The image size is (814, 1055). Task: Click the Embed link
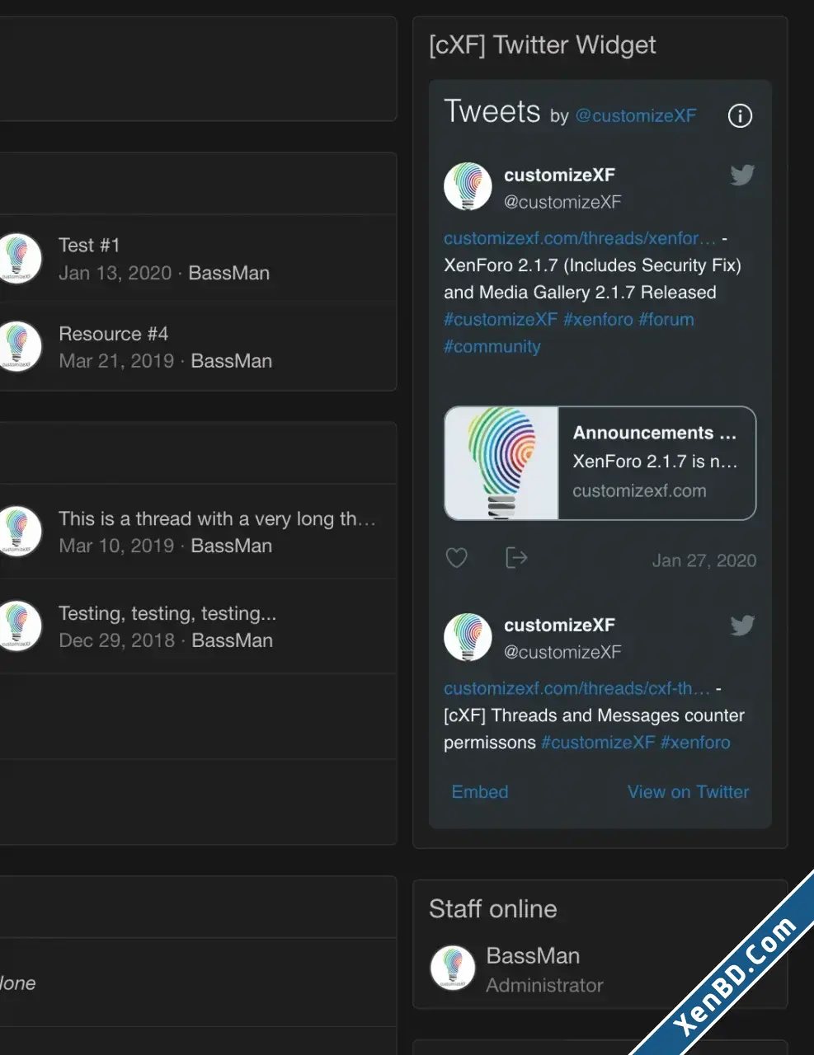[x=480, y=792]
